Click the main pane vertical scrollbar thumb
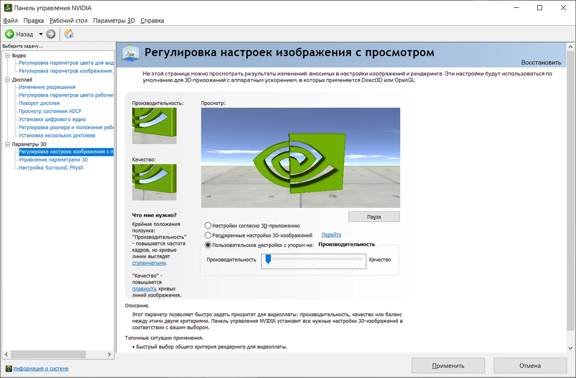This screenshot has height=378, width=576. tap(570, 191)
